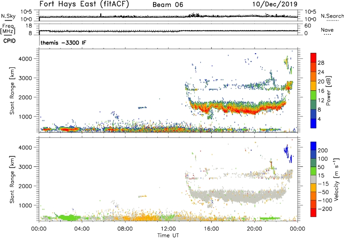Click the '200' tick on velocity colorbar

pos(323,150)
